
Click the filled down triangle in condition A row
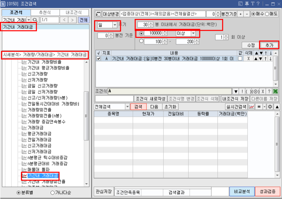261,58
